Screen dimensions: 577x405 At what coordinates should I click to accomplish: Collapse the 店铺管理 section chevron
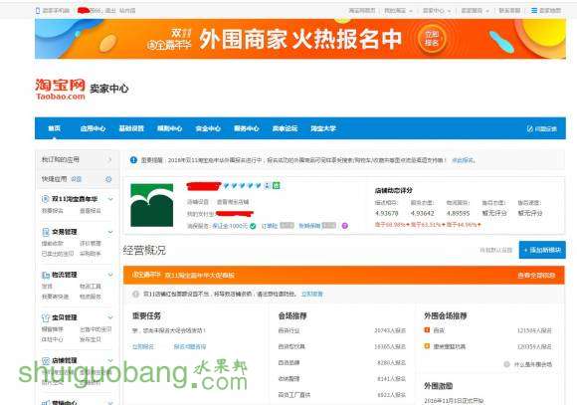pyautogui.click(x=110, y=360)
